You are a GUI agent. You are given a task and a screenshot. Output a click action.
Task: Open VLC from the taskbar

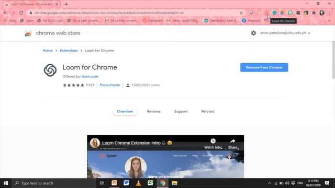[x=138, y=183]
